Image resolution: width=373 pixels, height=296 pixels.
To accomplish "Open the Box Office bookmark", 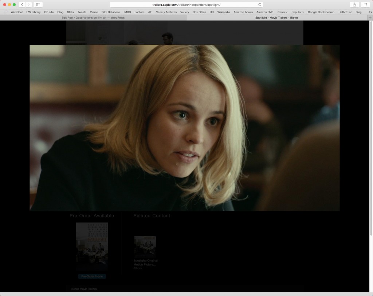I will point(199,12).
